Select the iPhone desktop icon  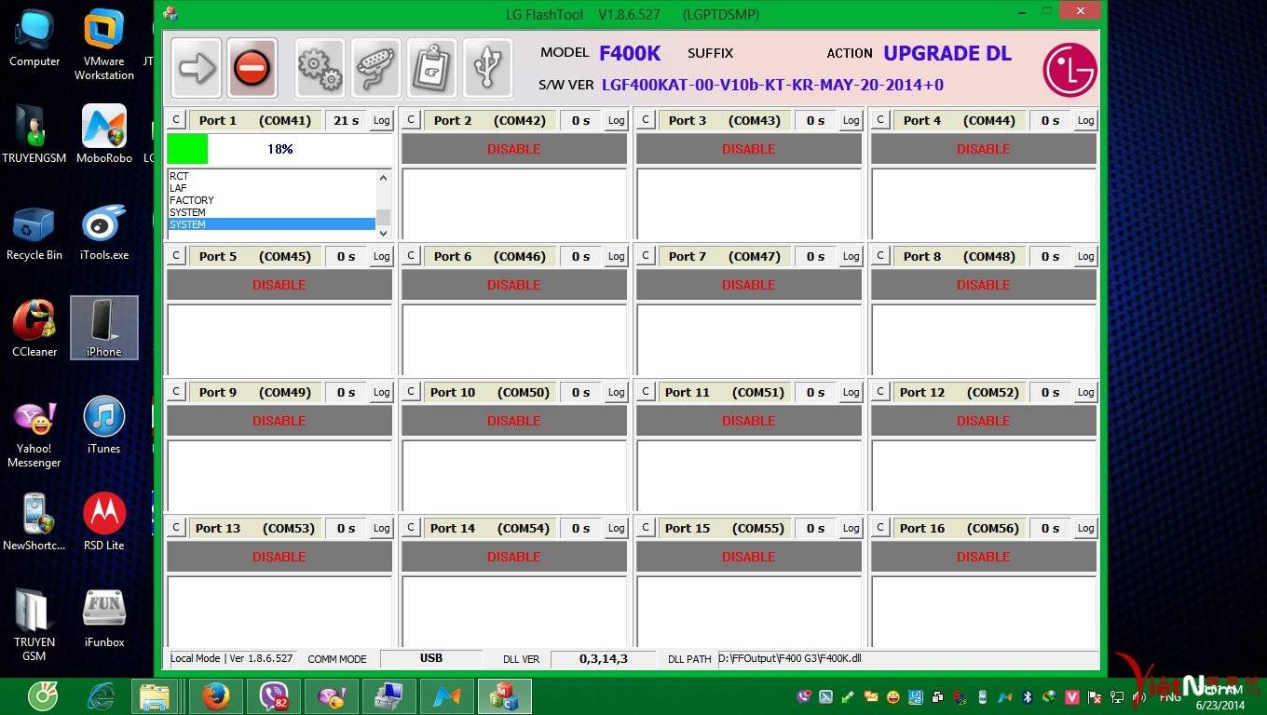[104, 329]
